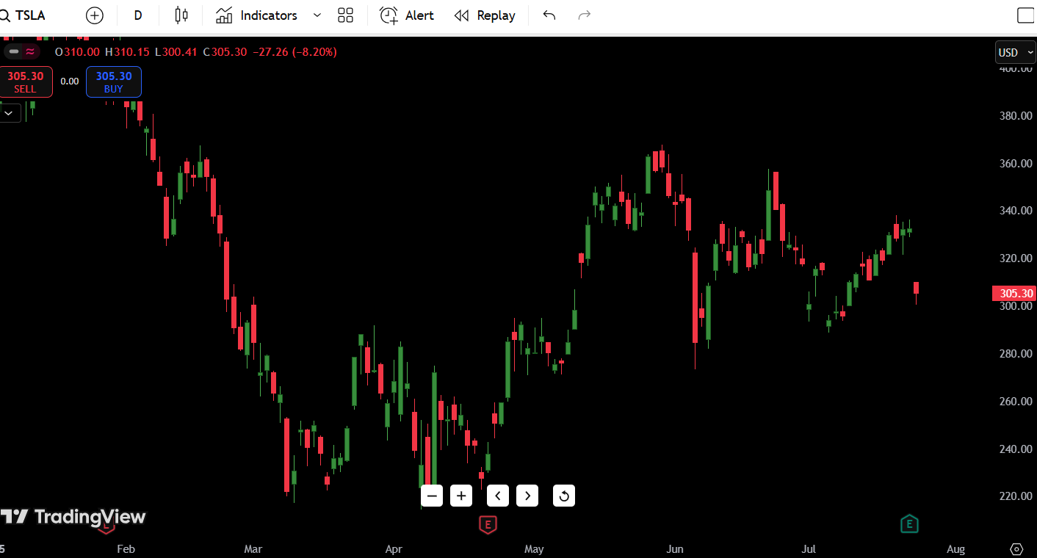This screenshot has height=558, width=1037.
Task: Click the 380.00 price scale label
Action: pyautogui.click(x=1016, y=116)
